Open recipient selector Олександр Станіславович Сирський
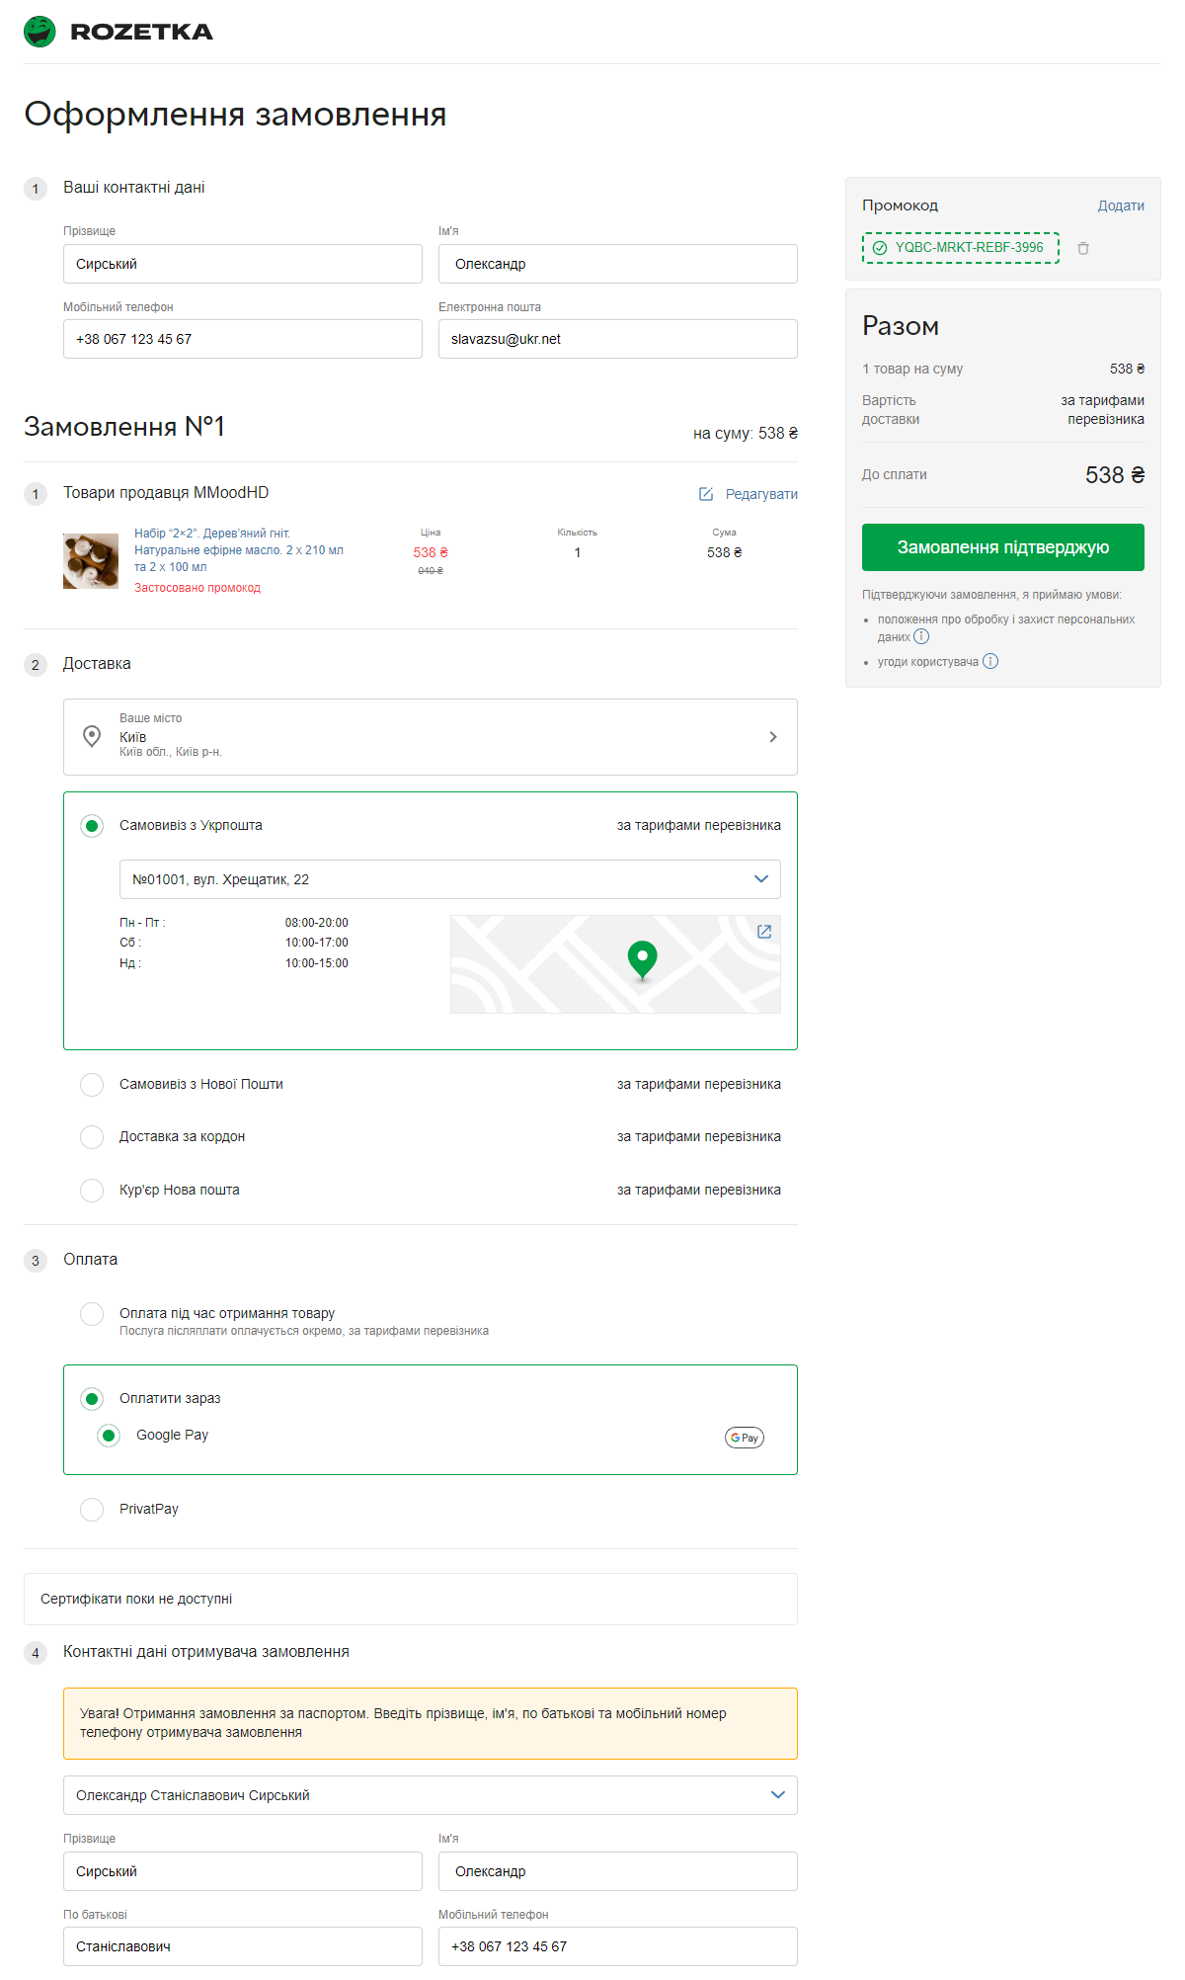 click(431, 1795)
